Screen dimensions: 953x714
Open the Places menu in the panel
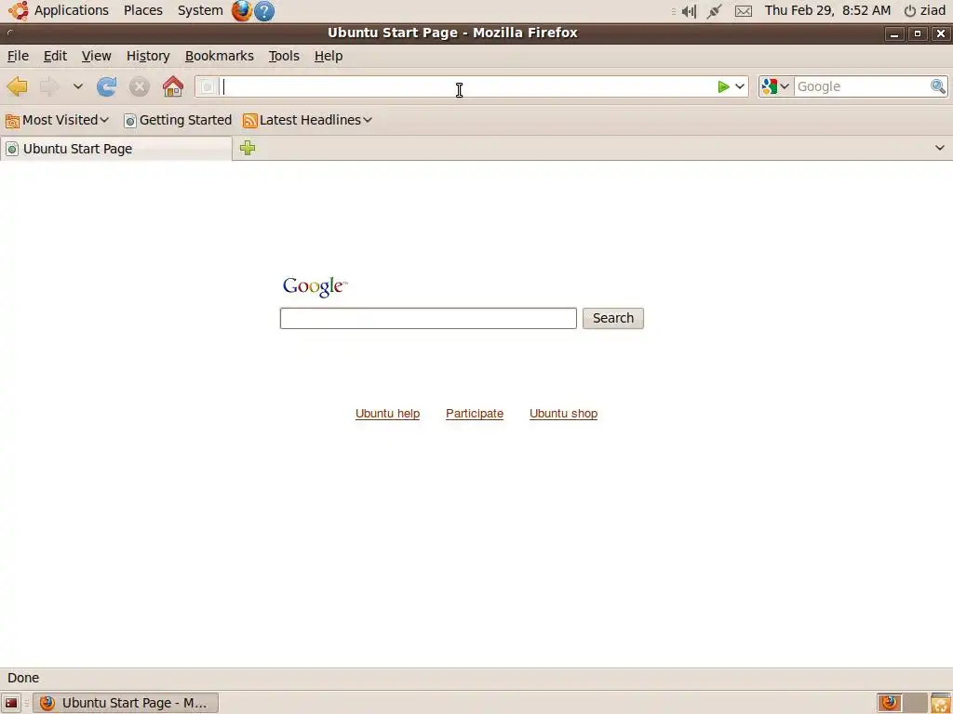pyautogui.click(x=142, y=10)
